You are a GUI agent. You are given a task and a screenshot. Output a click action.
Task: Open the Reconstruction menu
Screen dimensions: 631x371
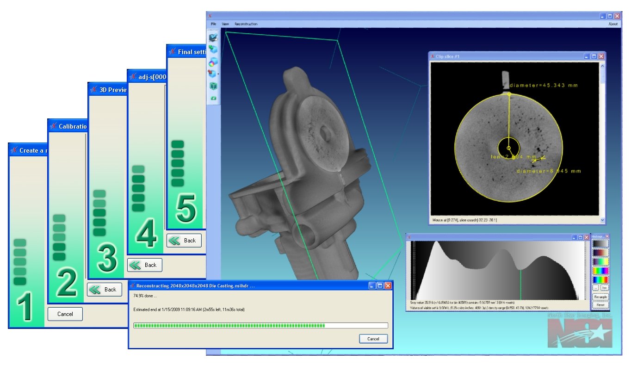[246, 24]
